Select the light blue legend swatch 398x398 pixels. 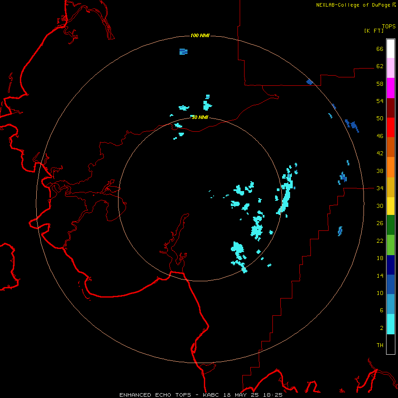click(x=390, y=304)
